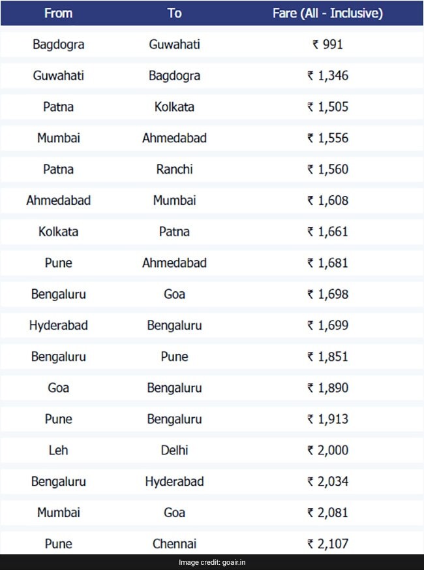Select the ₹ 1,346 fare value
424x570 pixels.
327,76
